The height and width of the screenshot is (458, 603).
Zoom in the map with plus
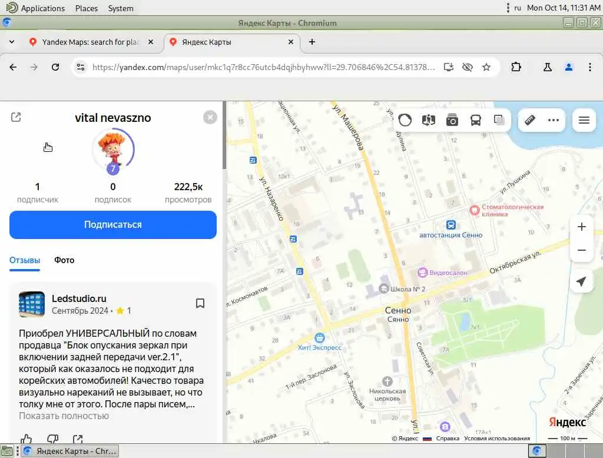582,227
